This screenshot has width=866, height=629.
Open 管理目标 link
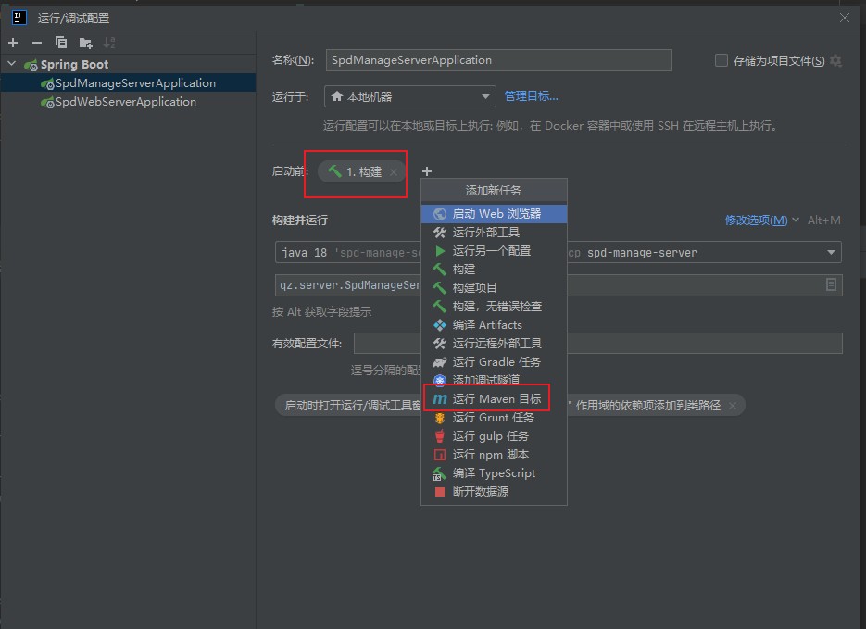[x=531, y=96]
